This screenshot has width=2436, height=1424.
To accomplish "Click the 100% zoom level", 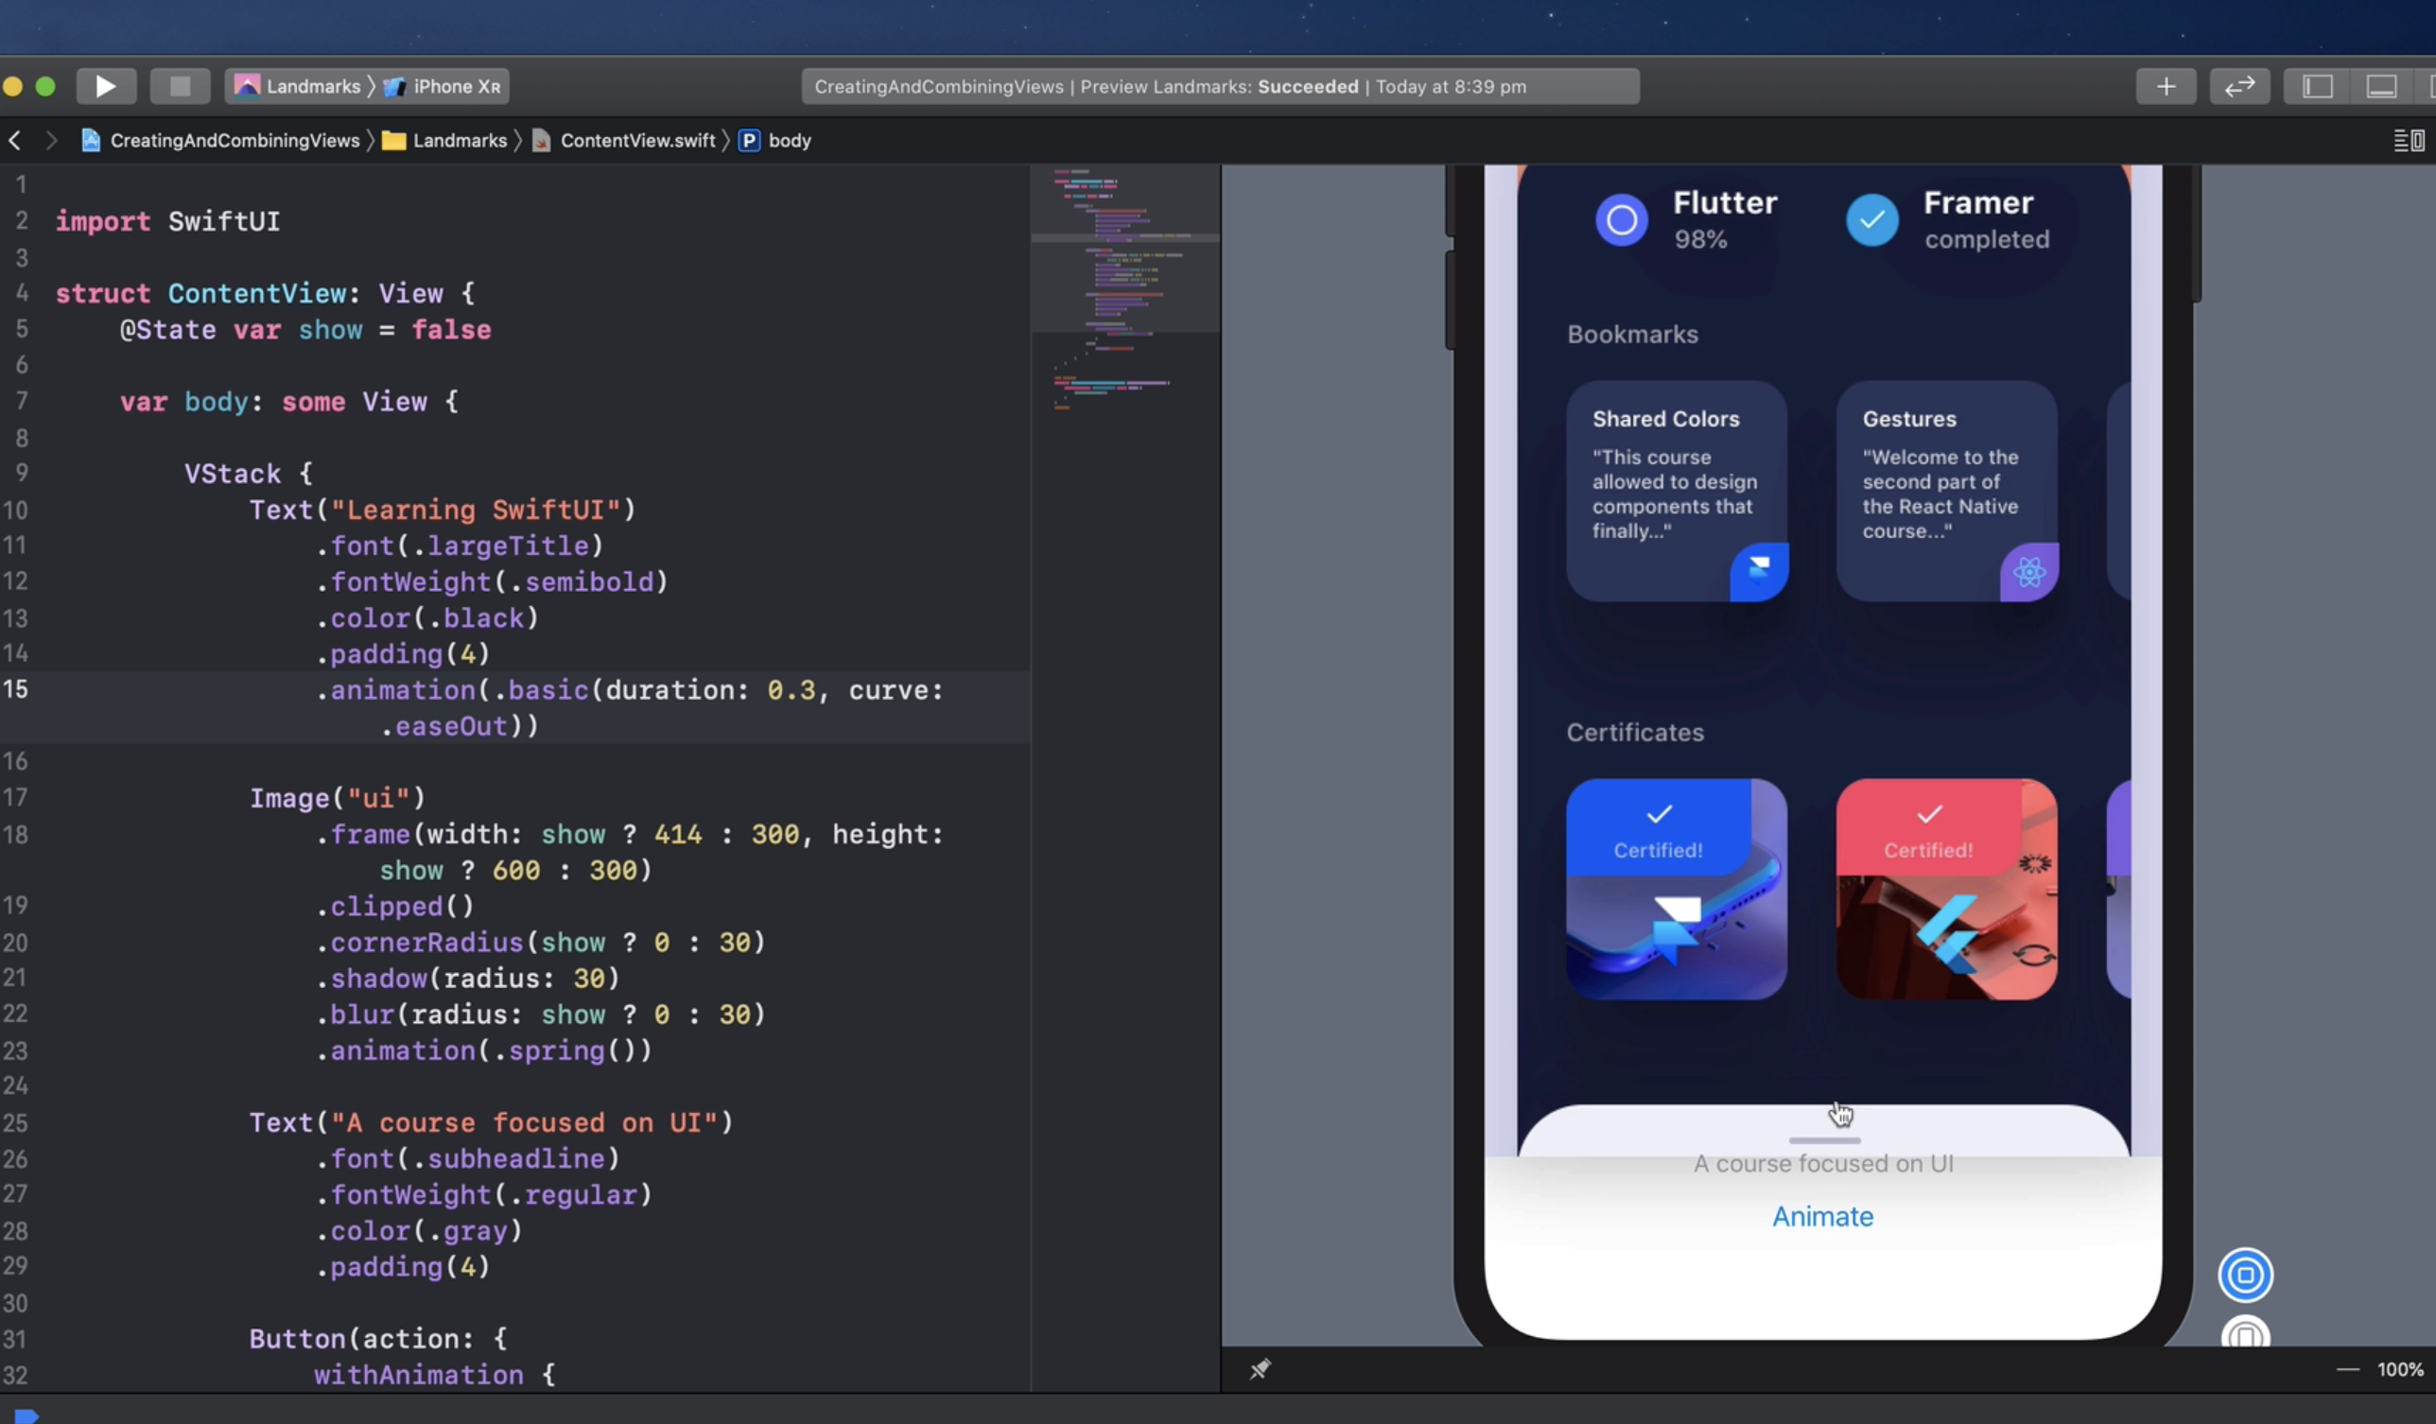I will [2399, 1369].
